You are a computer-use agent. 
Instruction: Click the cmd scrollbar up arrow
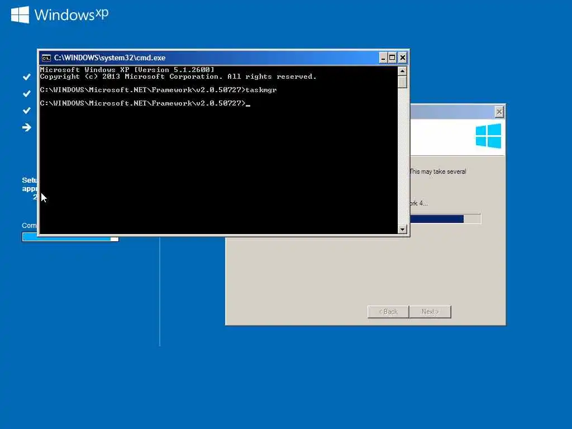[x=402, y=71]
